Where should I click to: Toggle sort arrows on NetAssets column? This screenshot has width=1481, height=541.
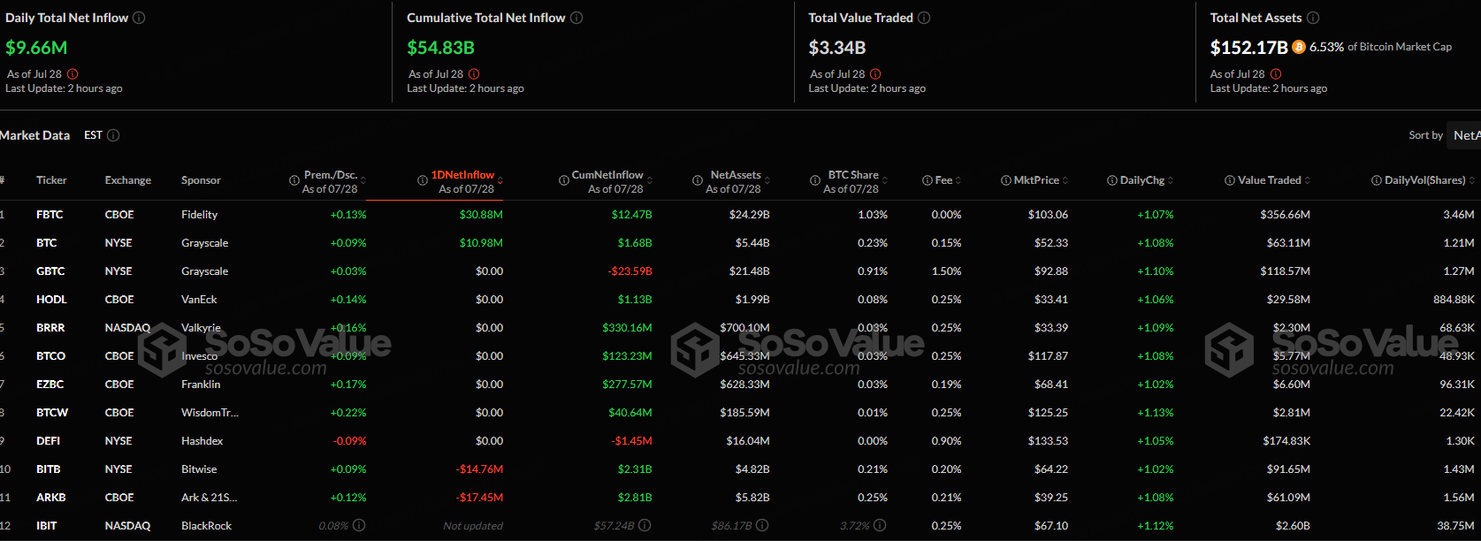pyautogui.click(x=767, y=180)
